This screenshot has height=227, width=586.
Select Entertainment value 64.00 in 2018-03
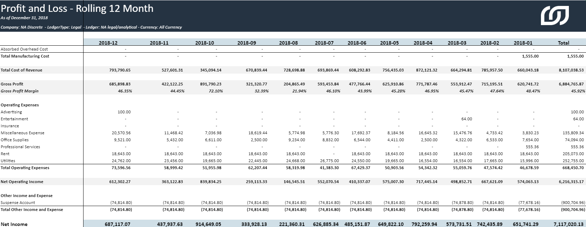coord(466,119)
